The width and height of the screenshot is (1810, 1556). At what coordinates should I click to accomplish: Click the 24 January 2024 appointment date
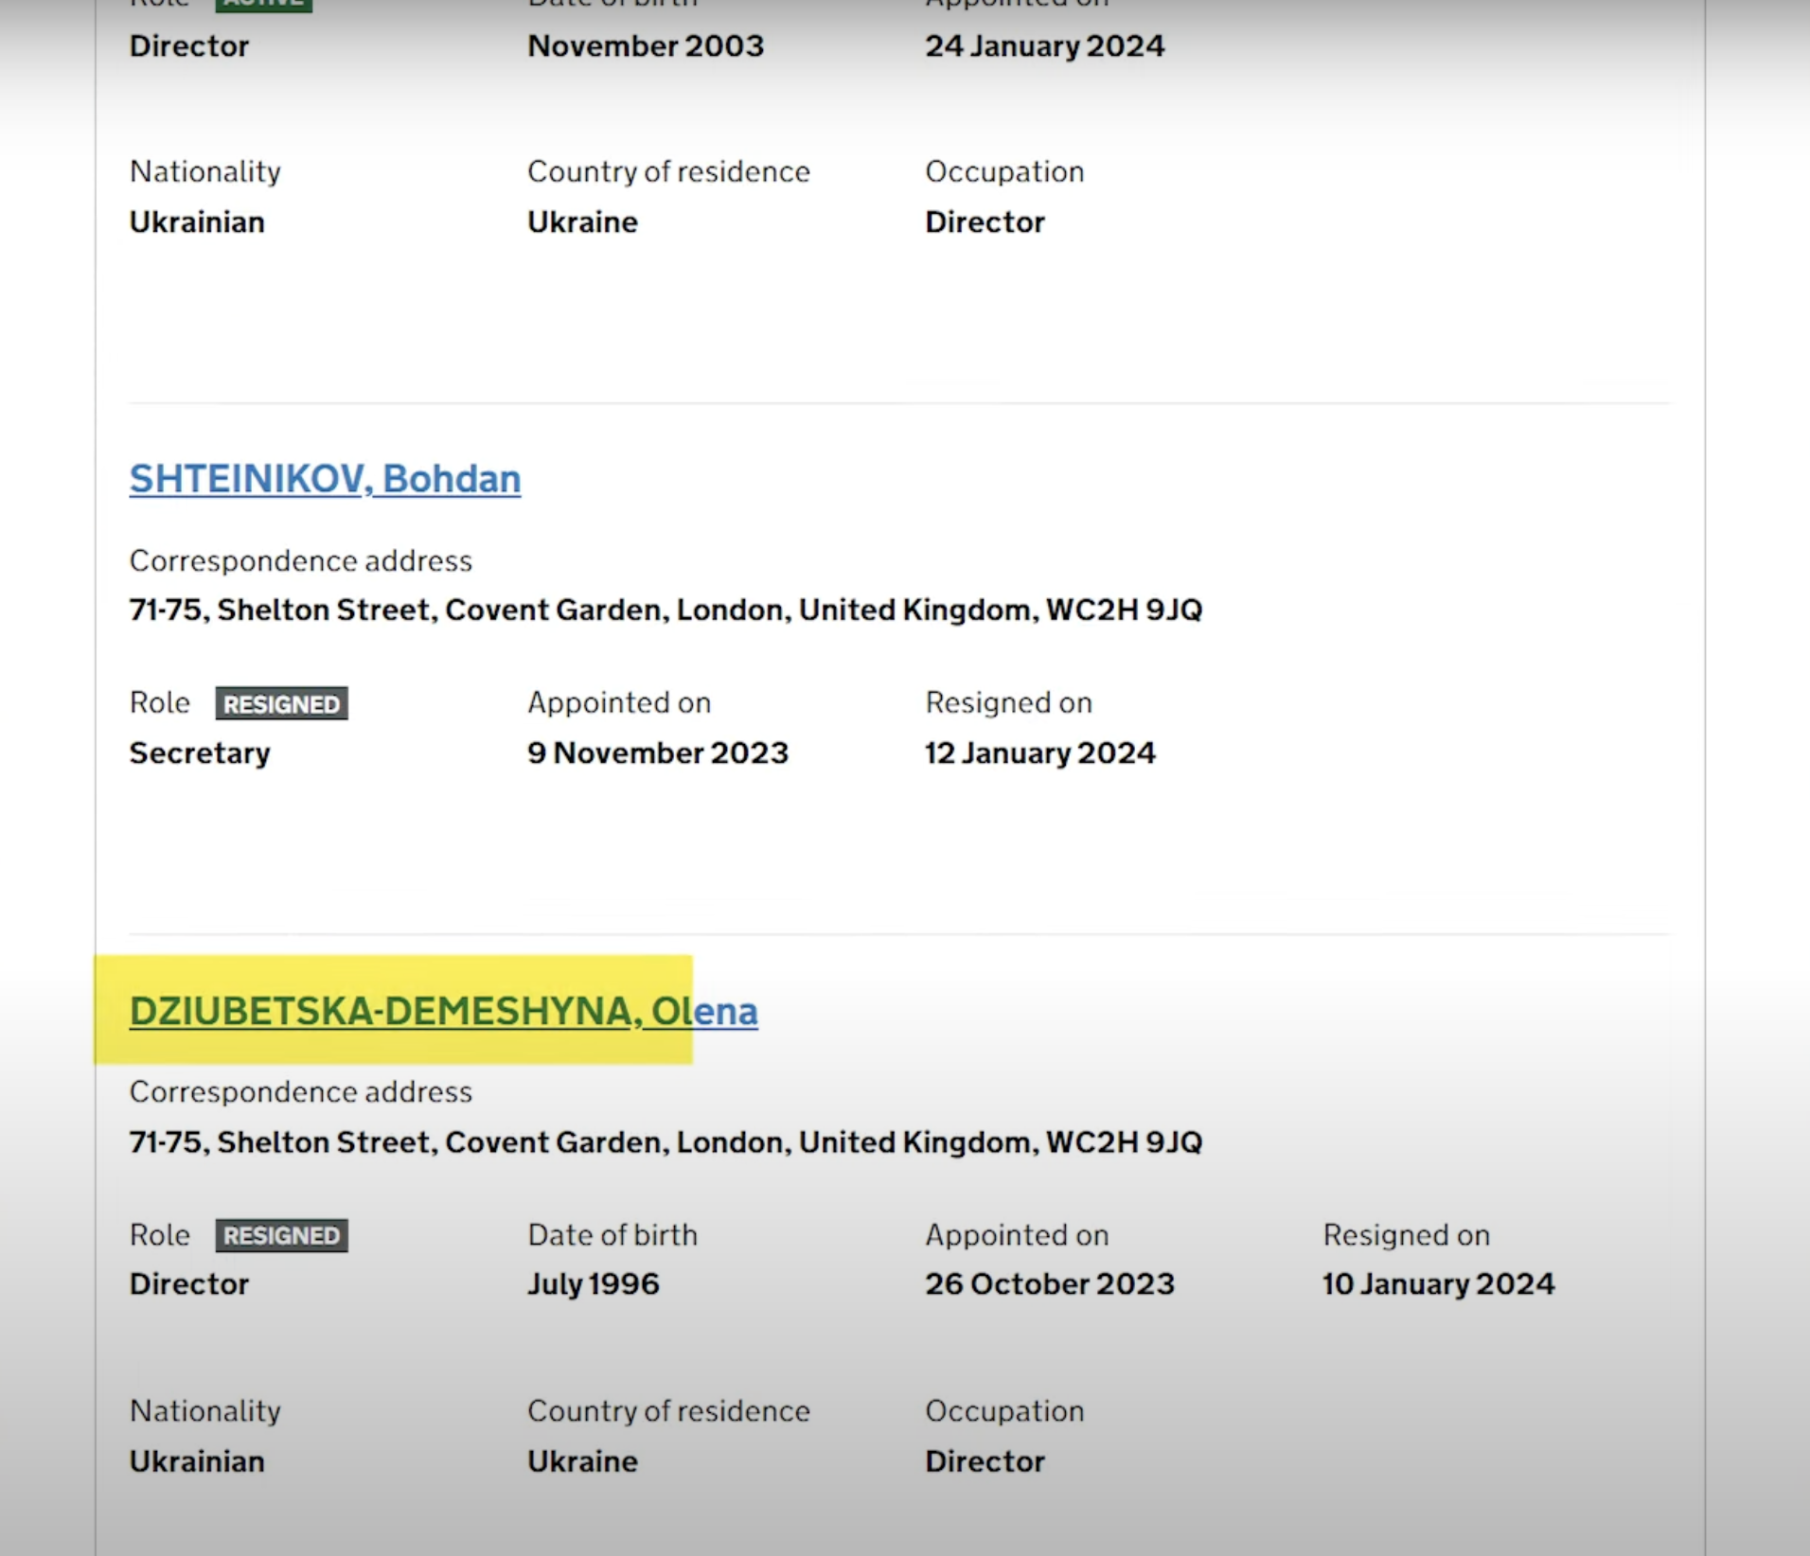(x=1044, y=45)
